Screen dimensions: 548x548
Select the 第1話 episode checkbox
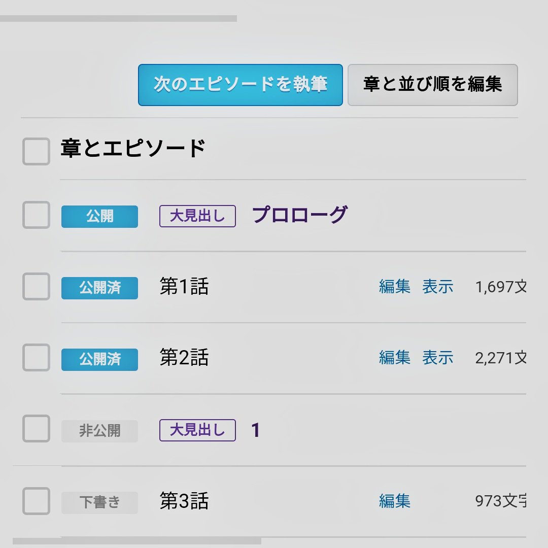(36, 287)
